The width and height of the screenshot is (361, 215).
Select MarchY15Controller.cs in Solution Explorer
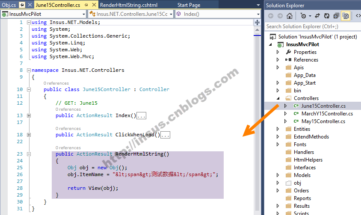click(327, 114)
